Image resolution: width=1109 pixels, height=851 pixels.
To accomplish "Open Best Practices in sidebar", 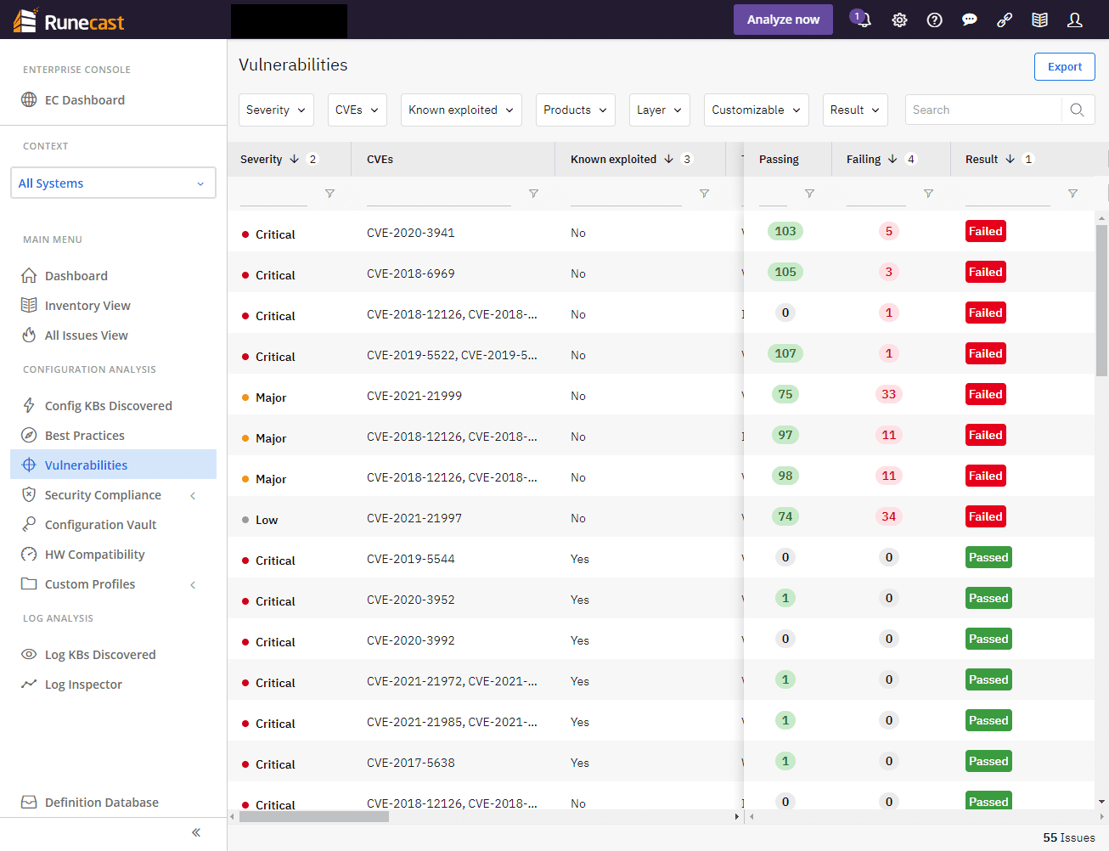I will [x=84, y=436].
